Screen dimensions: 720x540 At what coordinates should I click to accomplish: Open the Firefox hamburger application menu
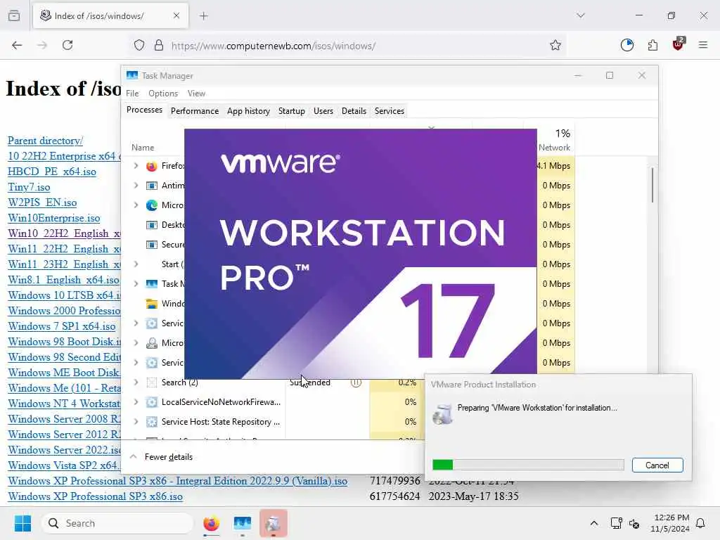pyautogui.click(x=703, y=45)
